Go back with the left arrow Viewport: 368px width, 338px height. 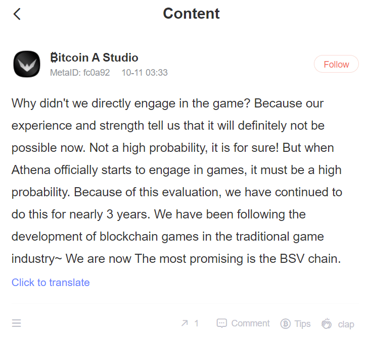17,14
